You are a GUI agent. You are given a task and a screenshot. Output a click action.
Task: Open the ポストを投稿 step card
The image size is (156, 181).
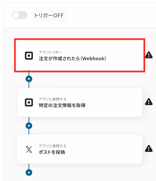80,149
